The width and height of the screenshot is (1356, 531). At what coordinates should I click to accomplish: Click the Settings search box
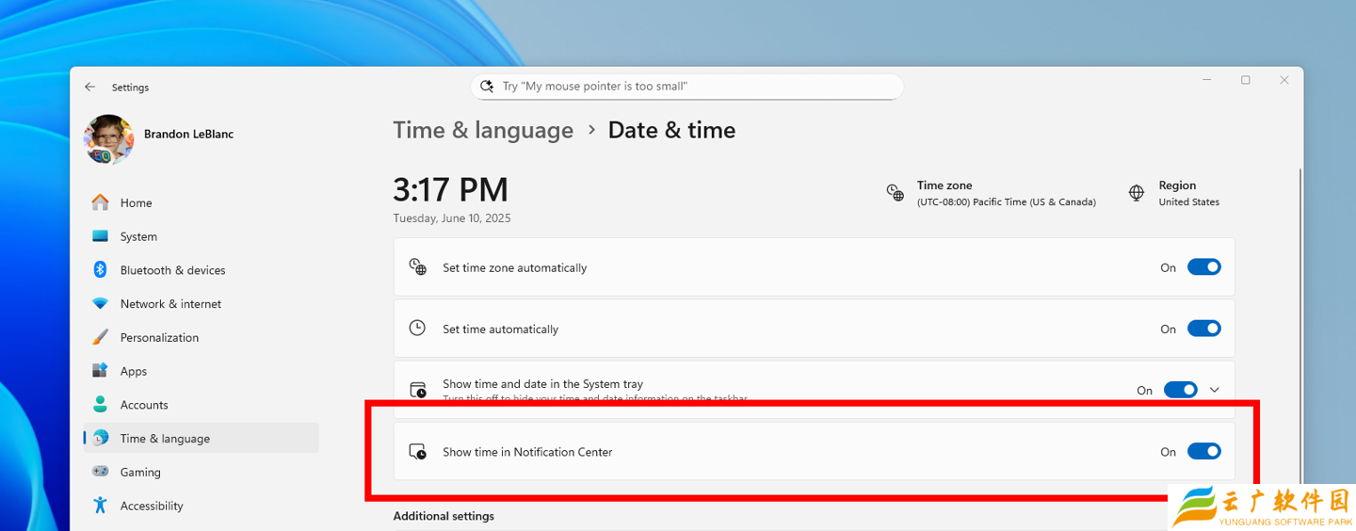point(686,86)
